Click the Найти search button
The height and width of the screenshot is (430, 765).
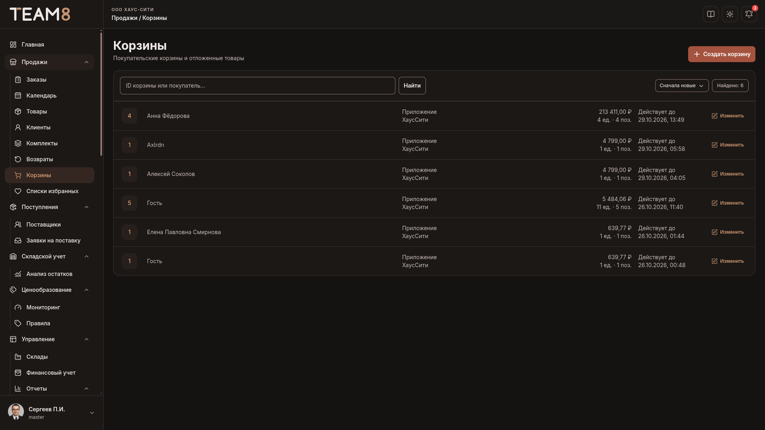[412, 85]
